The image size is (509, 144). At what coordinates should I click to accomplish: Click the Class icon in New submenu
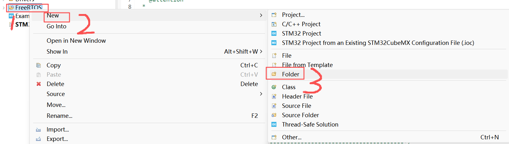[x=274, y=87]
